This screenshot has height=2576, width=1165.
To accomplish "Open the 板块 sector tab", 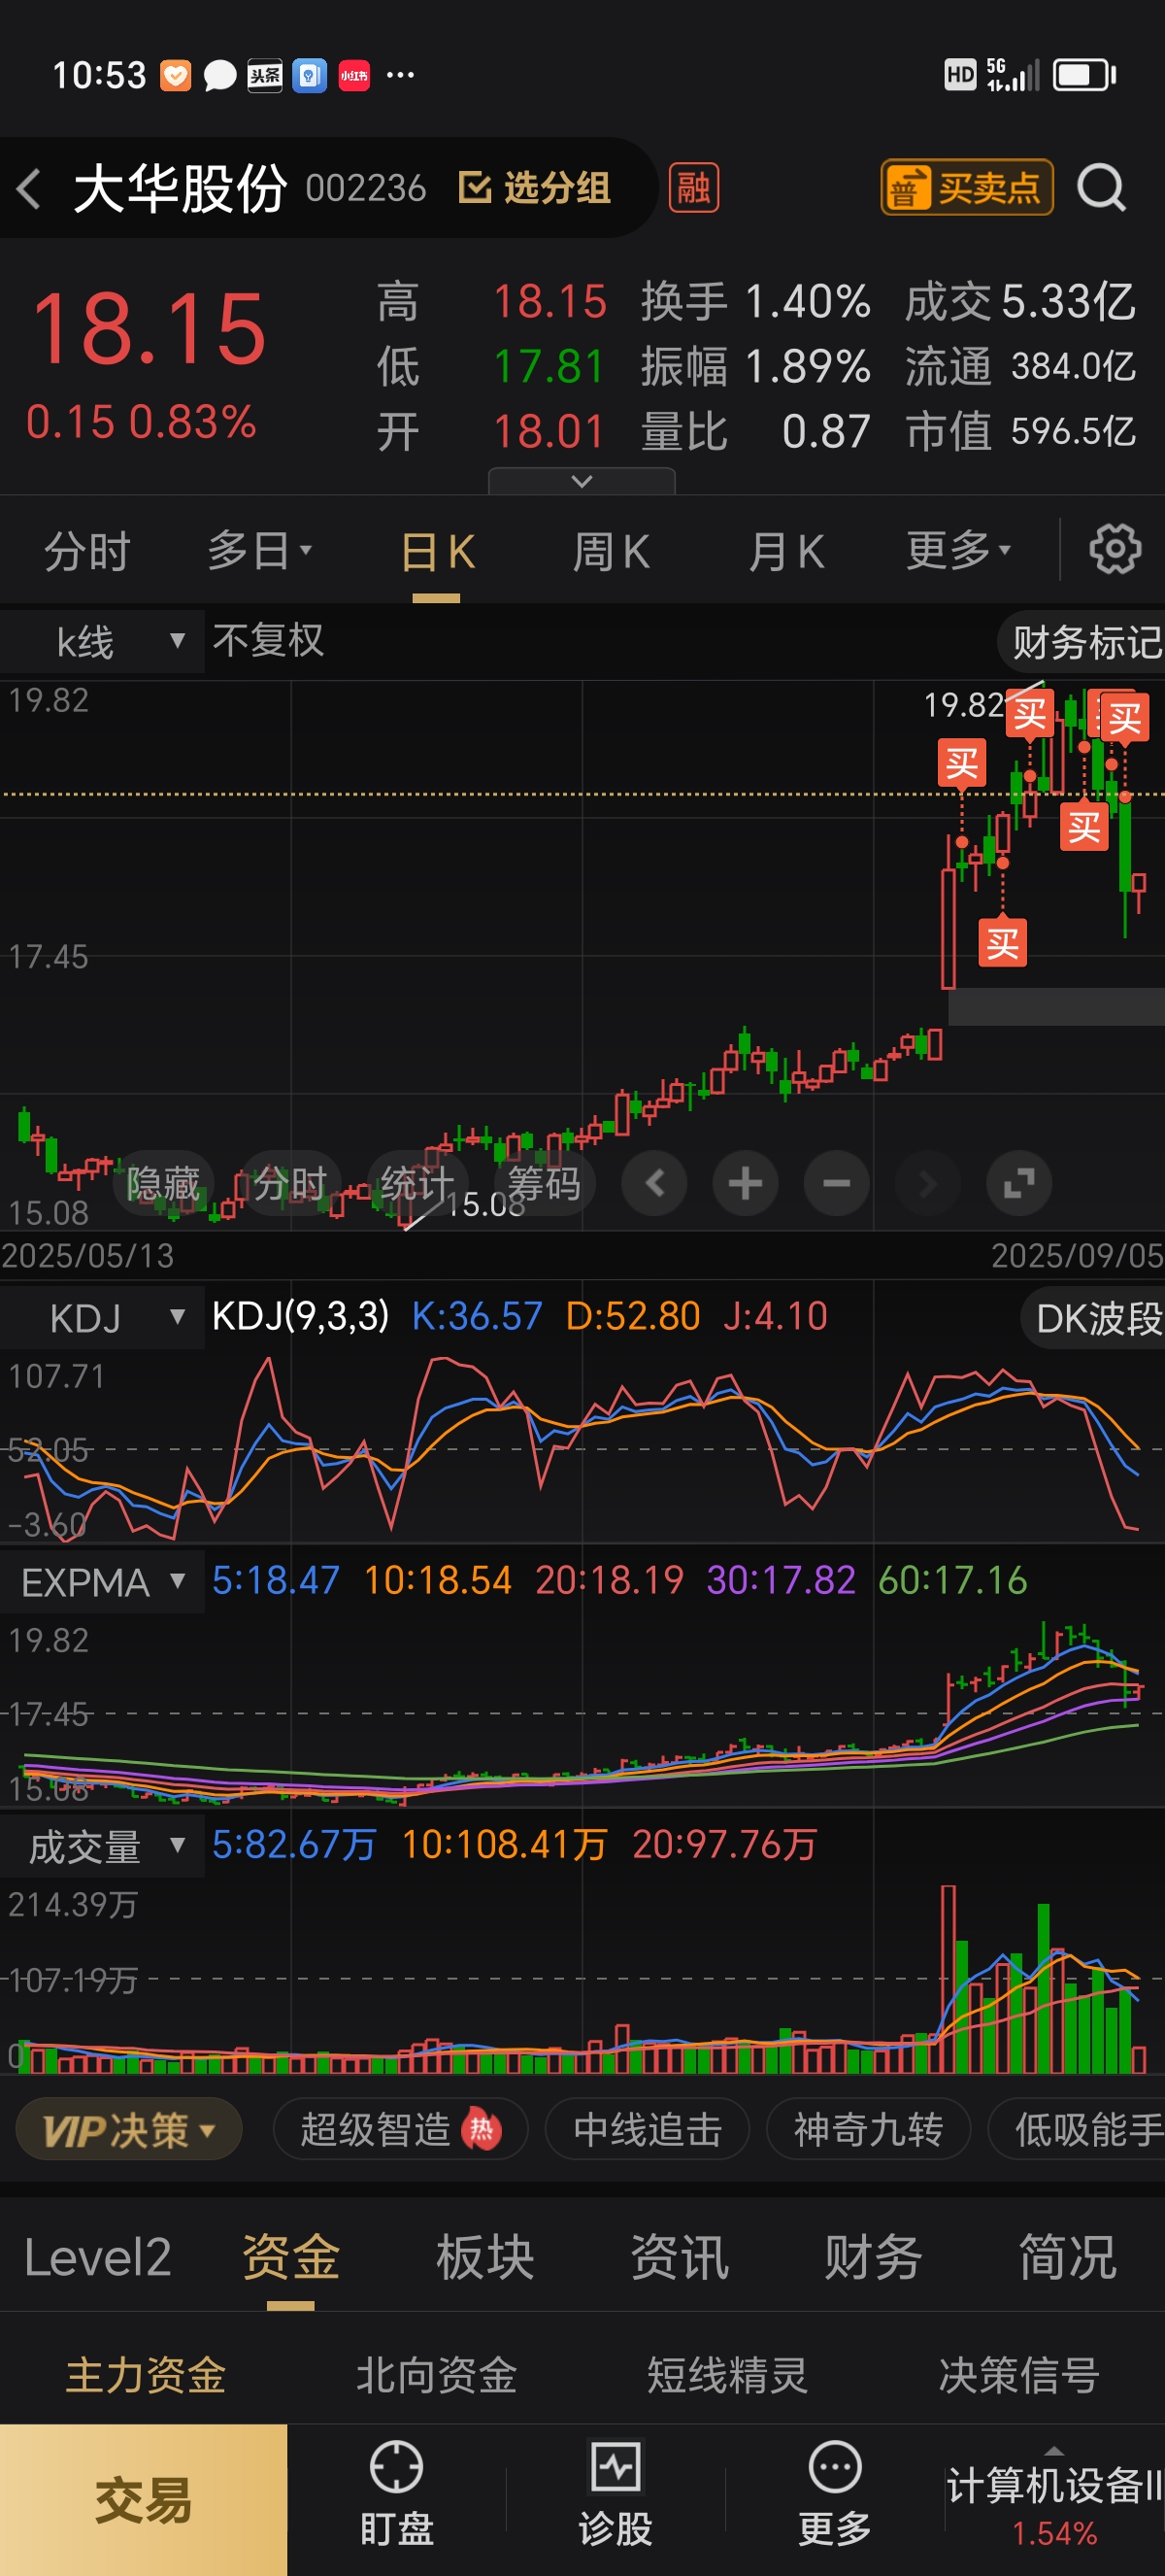I will (484, 2259).
